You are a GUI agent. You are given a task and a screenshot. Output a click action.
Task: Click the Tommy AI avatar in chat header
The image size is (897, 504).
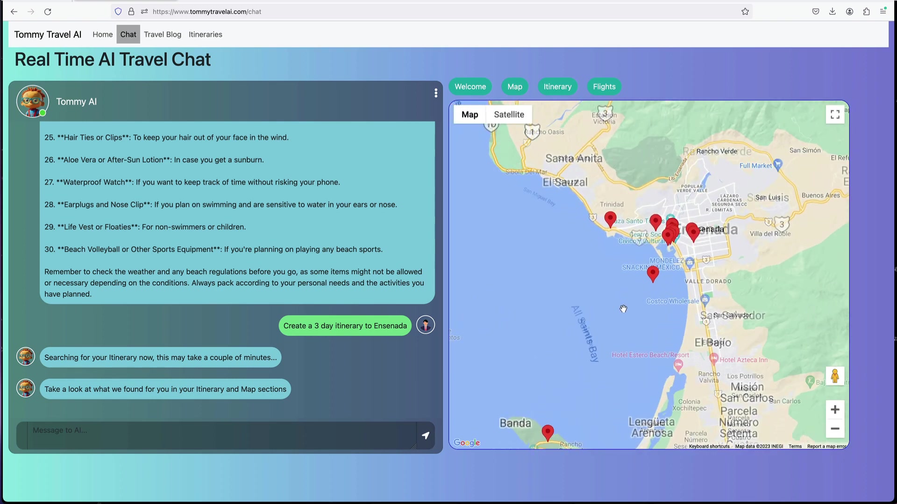coord(32,101)
